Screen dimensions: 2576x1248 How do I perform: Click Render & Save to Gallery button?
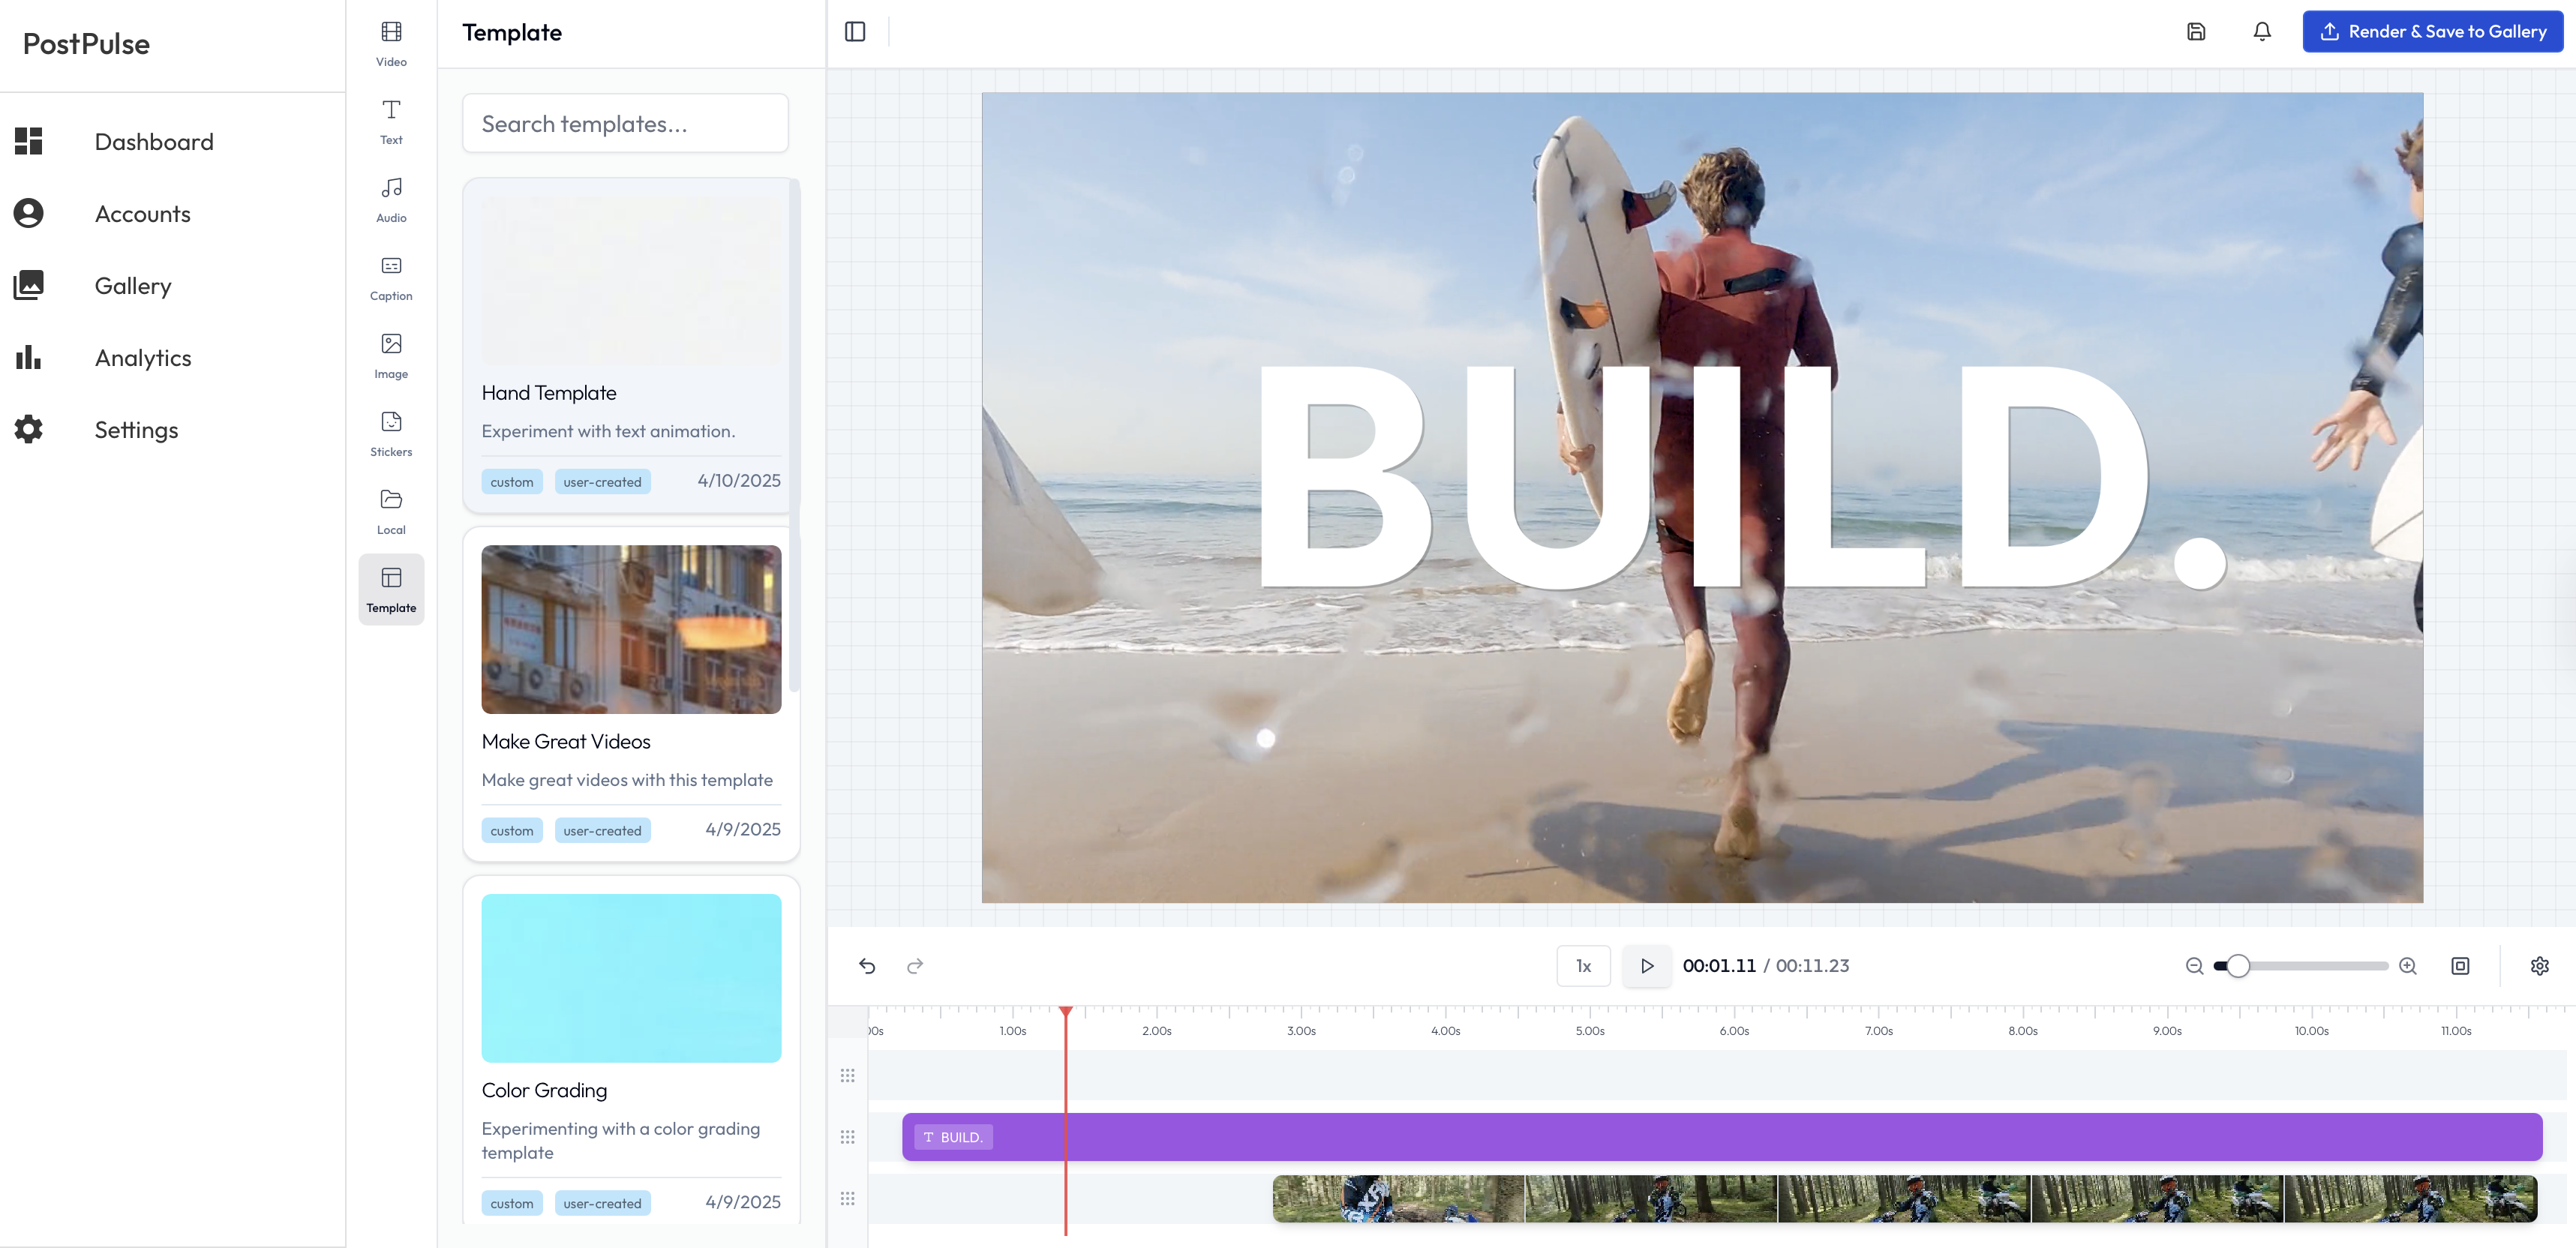pyautogui.click(x=2433, y=32)
